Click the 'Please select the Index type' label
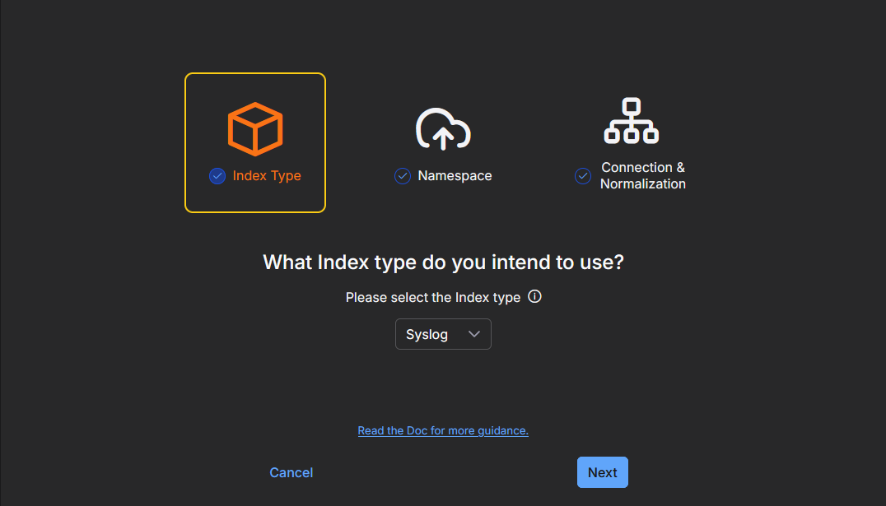This screenshot has height=506, width=886. point(433,298)
